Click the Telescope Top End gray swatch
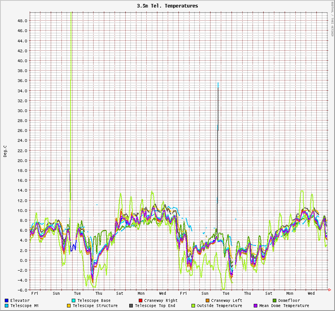The width and height of the screenshot is (335, 311). [131, 306]
